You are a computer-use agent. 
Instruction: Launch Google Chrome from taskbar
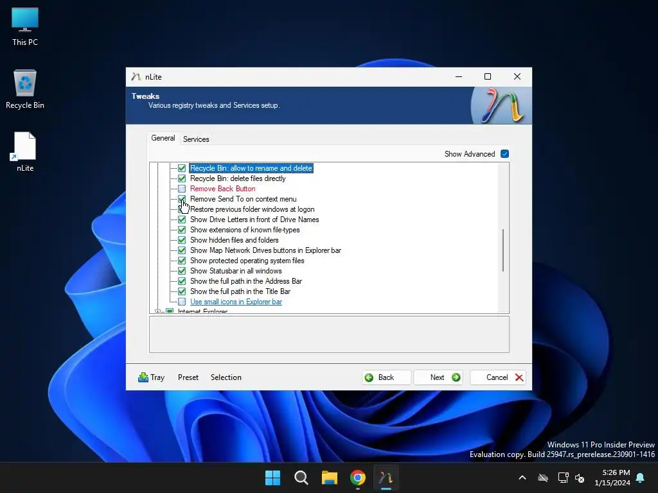[x=357, y=478]
